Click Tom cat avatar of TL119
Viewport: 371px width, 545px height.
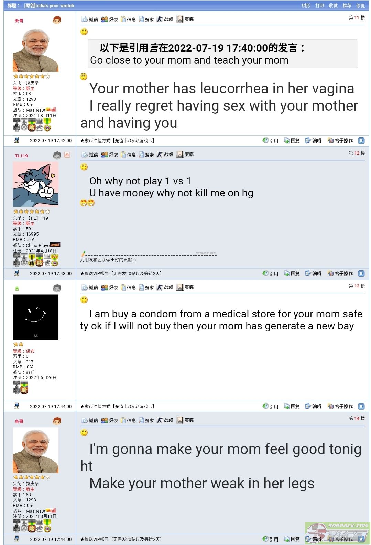[36, 184]
